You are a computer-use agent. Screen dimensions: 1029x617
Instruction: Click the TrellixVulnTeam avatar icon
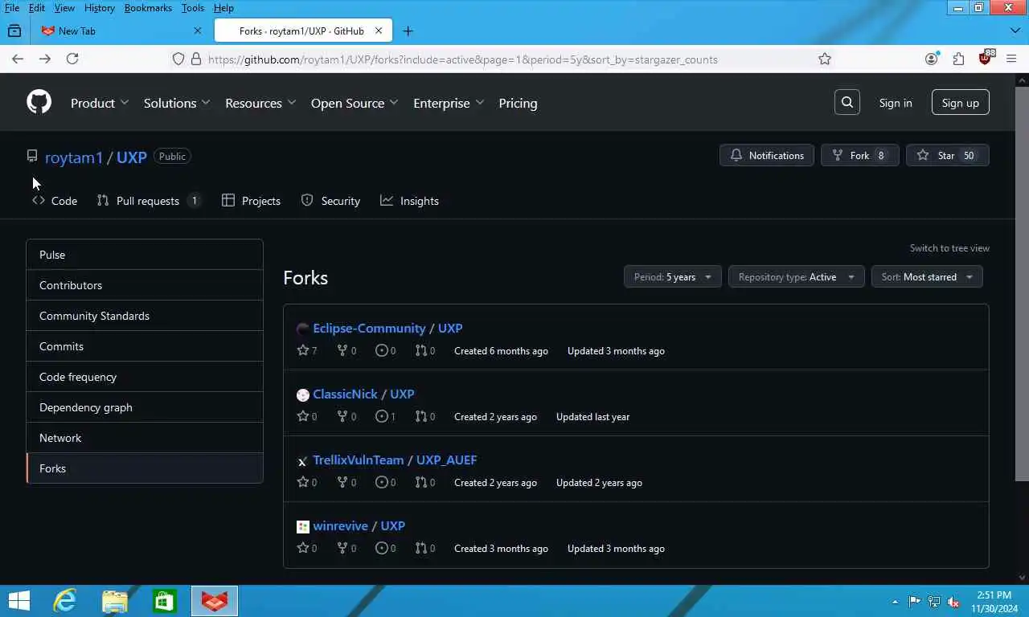pyautogui.click(x=303, y=460)
